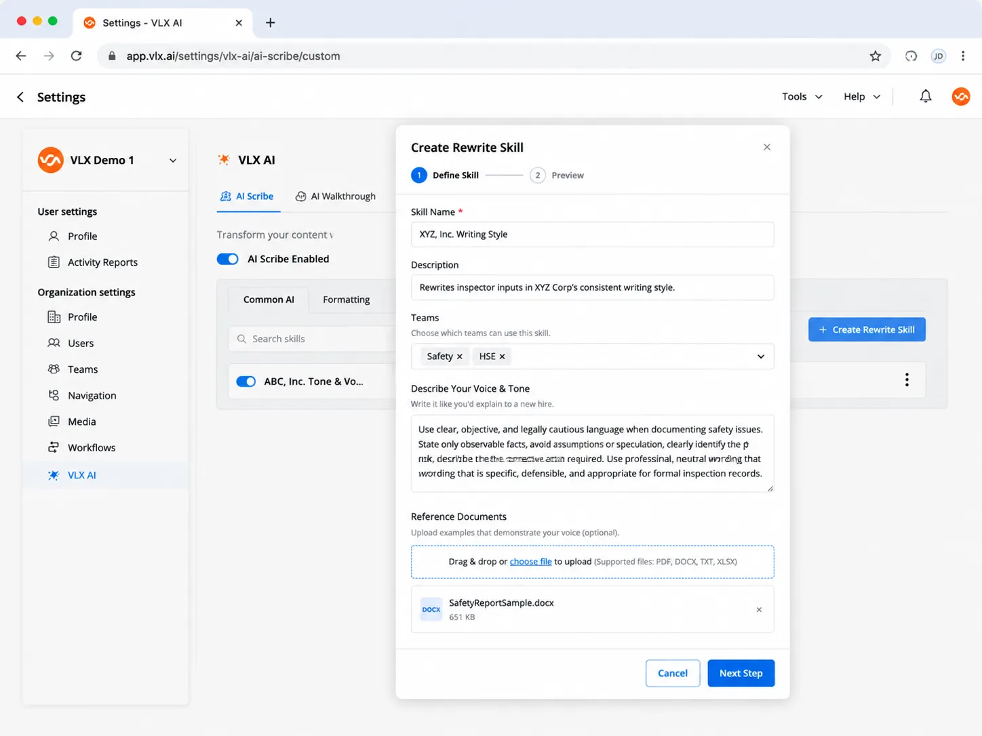Open the Tools dropdown menu
Viewport: 982px width, 736px height.
[802, 96]
